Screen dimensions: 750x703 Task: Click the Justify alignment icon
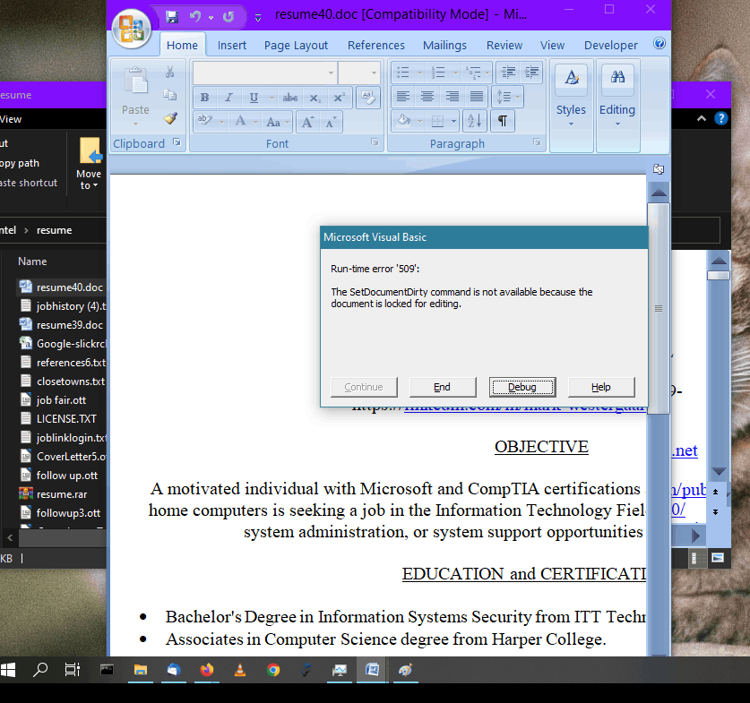coord(477,97)
